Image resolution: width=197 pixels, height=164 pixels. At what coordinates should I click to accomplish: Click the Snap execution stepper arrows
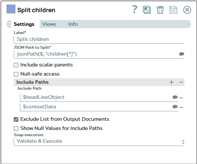click(x=183, y=142)
